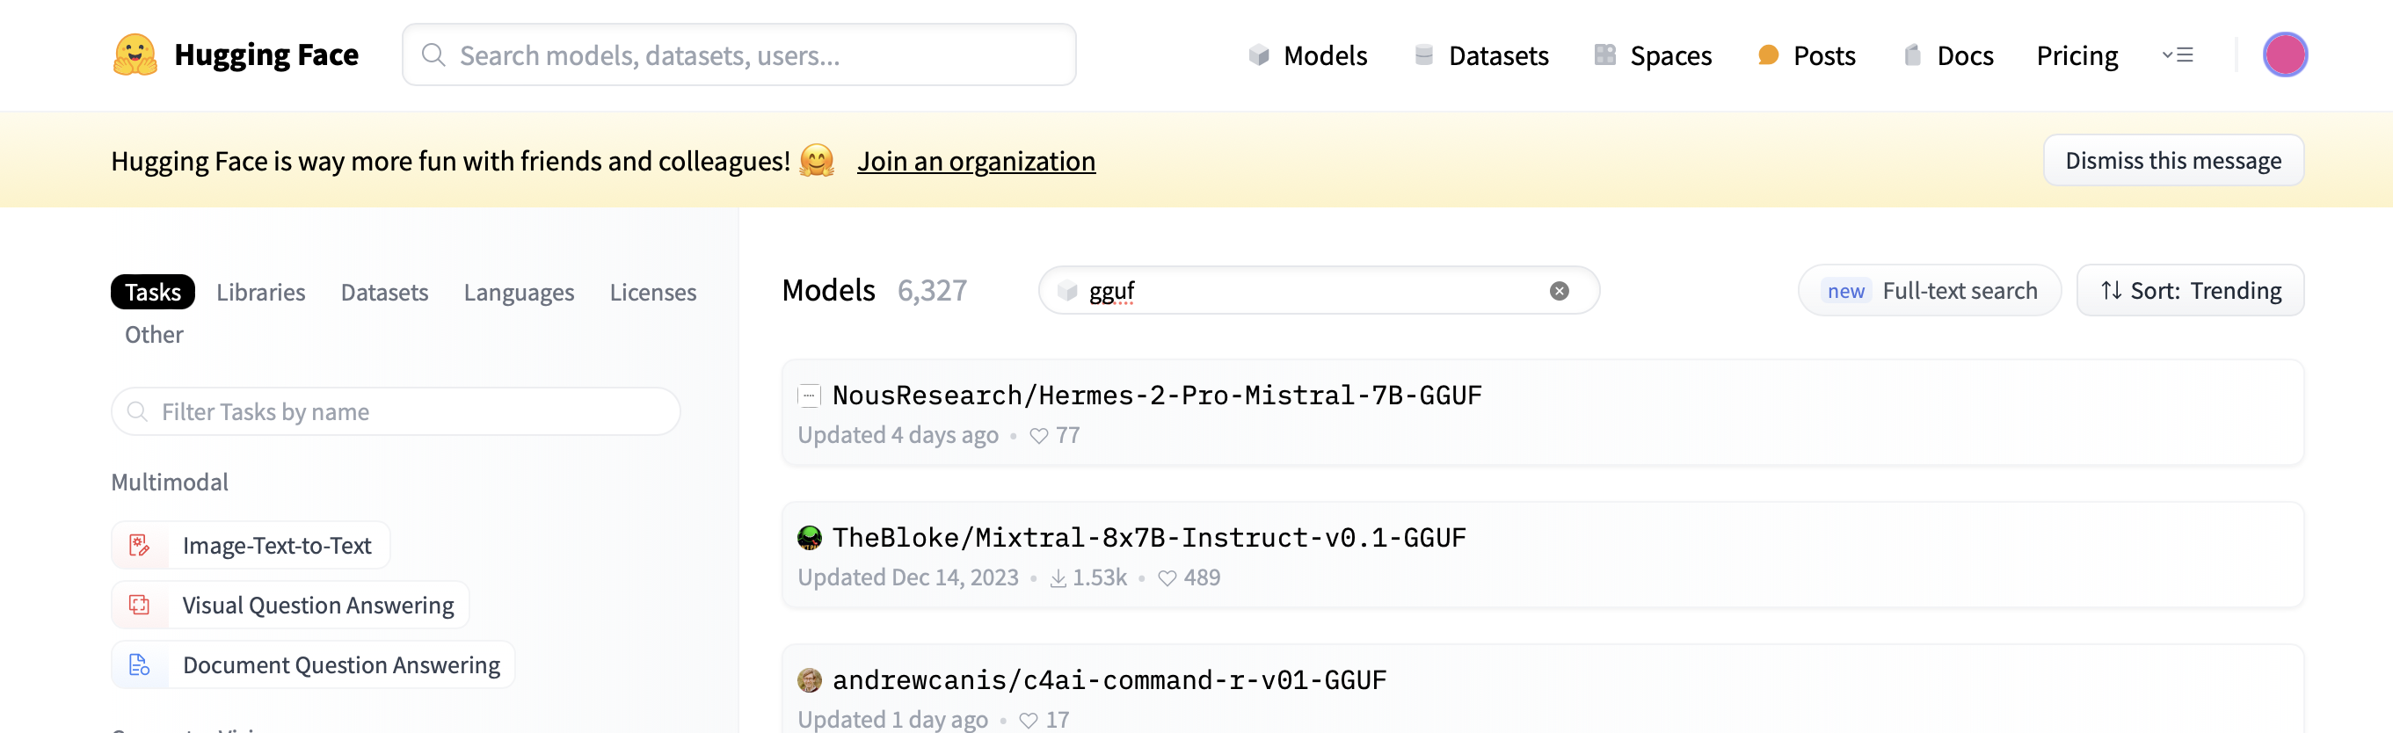Click the Models cube icon in navbar
This screenshot has height=733, width=2393.
pyautogui.click(x=1259, y=55)
